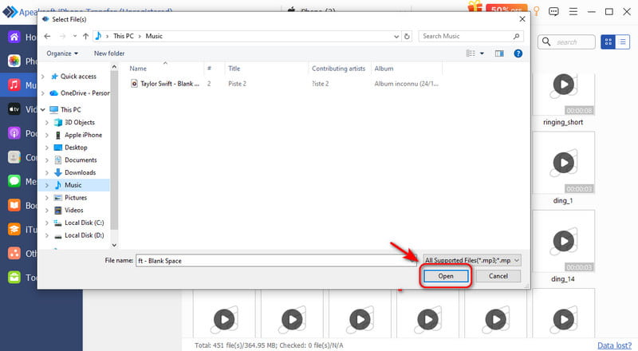Open Others icon in Apeaksoft sidebar
Viewport: 638px width, 351px height.
pos(14,253)
